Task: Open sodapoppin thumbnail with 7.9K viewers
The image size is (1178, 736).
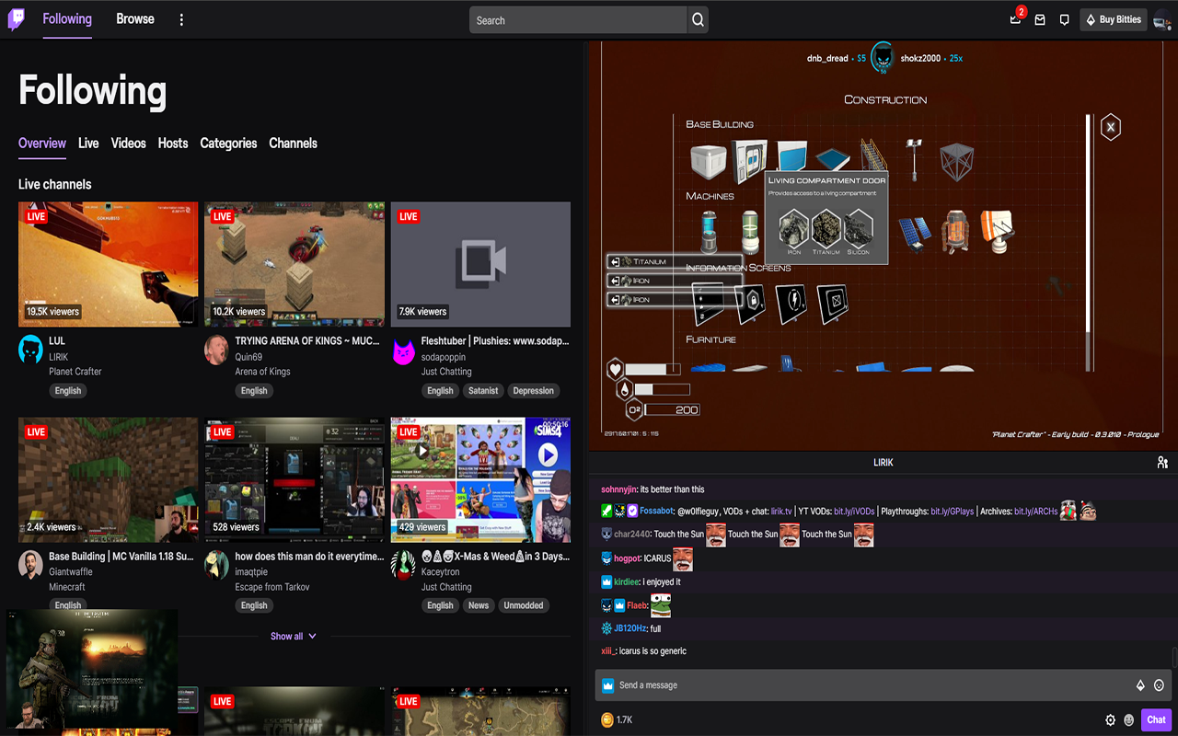Action: 480,264
